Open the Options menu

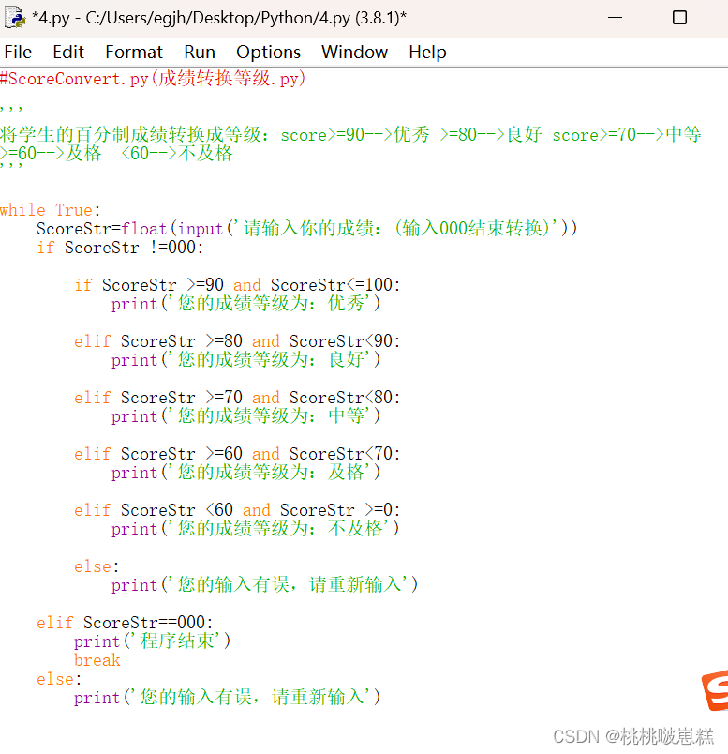[268, 52]
